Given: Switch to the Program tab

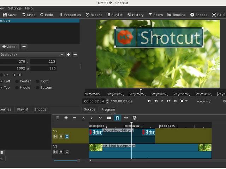Looking at the screenshot, I should point(108,109).
